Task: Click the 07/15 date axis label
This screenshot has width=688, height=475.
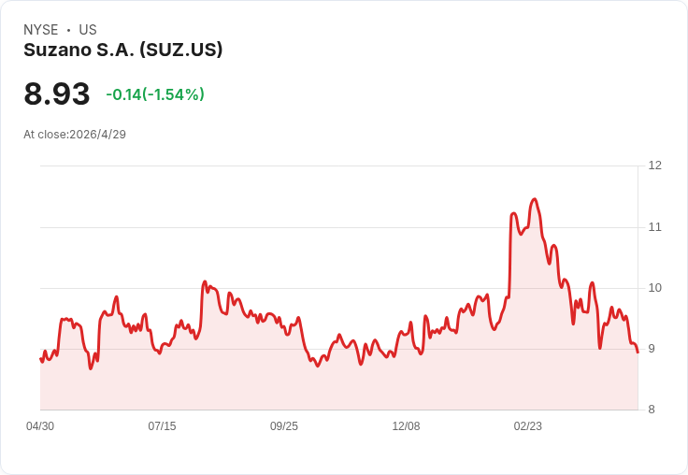Action: point(162,426)
